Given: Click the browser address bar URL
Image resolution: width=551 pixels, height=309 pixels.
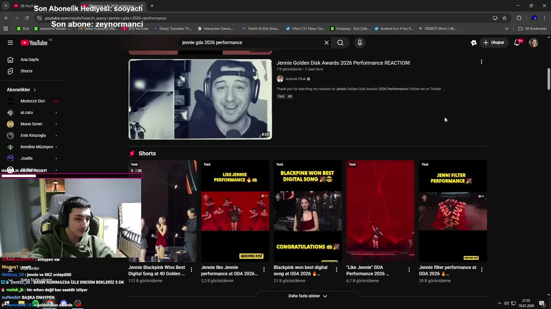Looking at the screenshot, I should 105,18.
